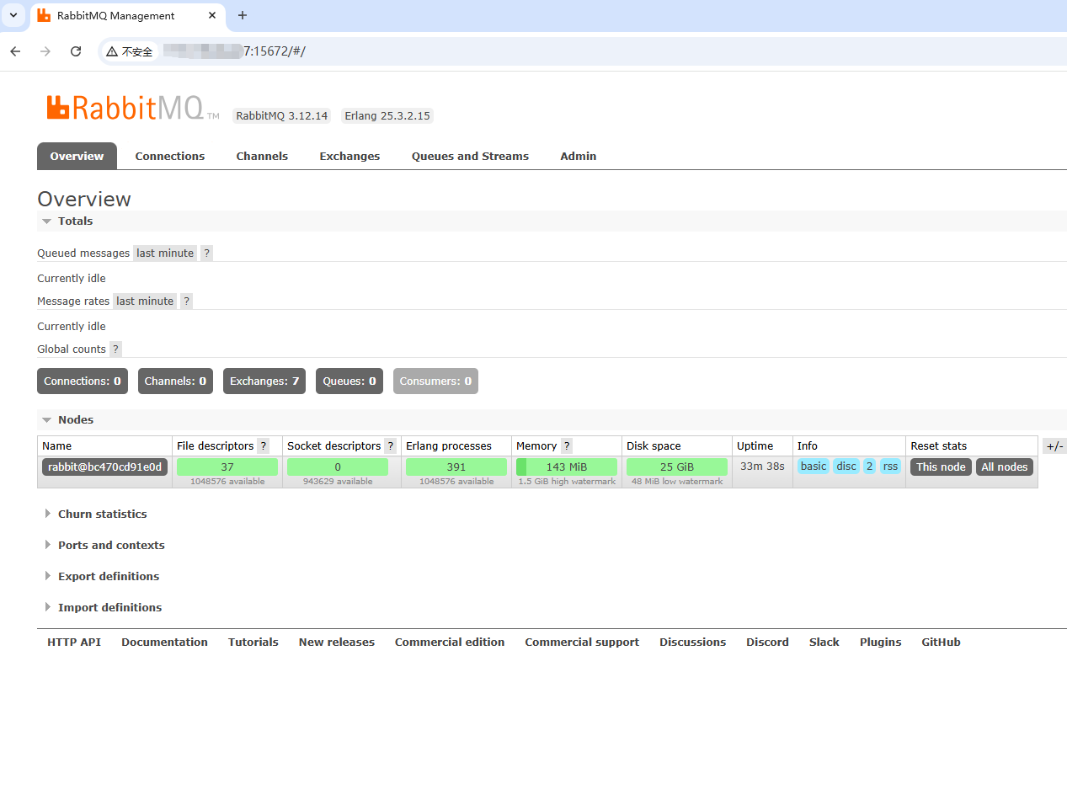The width and height of the screenshot is (1067, 800).
Task: Open the Discussions footer link
Action: pyautogui.click(x=693, y=642)
